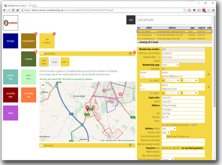Viewport: 222px width, 165px height.
Task: Click the search box containing 2473 2474 2475
Action: tap(174, 20)
